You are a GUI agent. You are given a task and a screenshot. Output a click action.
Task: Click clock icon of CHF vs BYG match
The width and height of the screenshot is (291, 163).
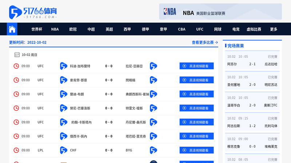16,150
